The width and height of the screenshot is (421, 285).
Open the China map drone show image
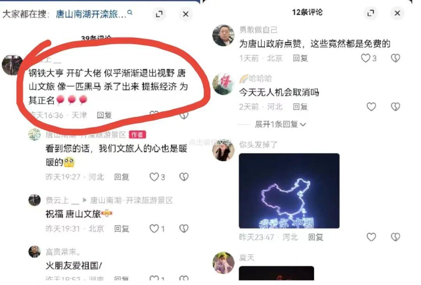pos(289,191)
